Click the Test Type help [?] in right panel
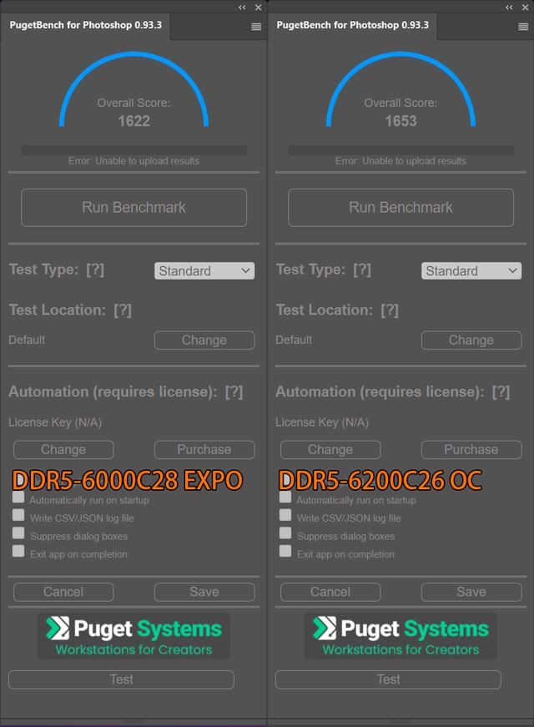 point(362,270)
